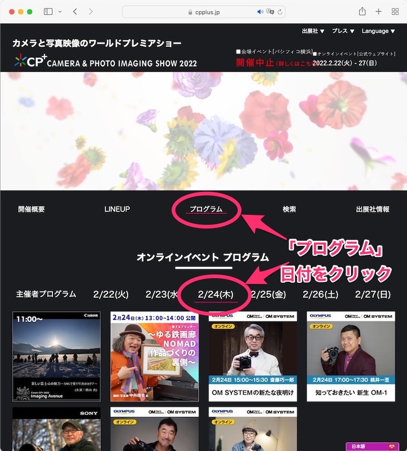Click the オンラインイベント プログラム heading
This screenshot has height=451, width=407.
(x=203, y=257)
